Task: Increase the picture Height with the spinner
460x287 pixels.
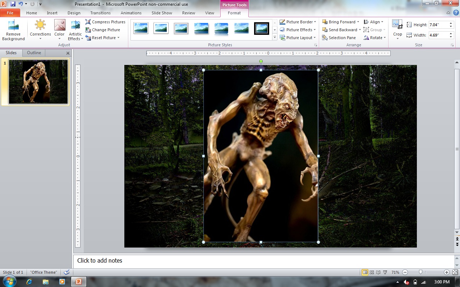Action: 451,23
